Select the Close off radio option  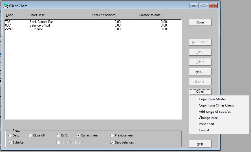(x=30, y=136)
